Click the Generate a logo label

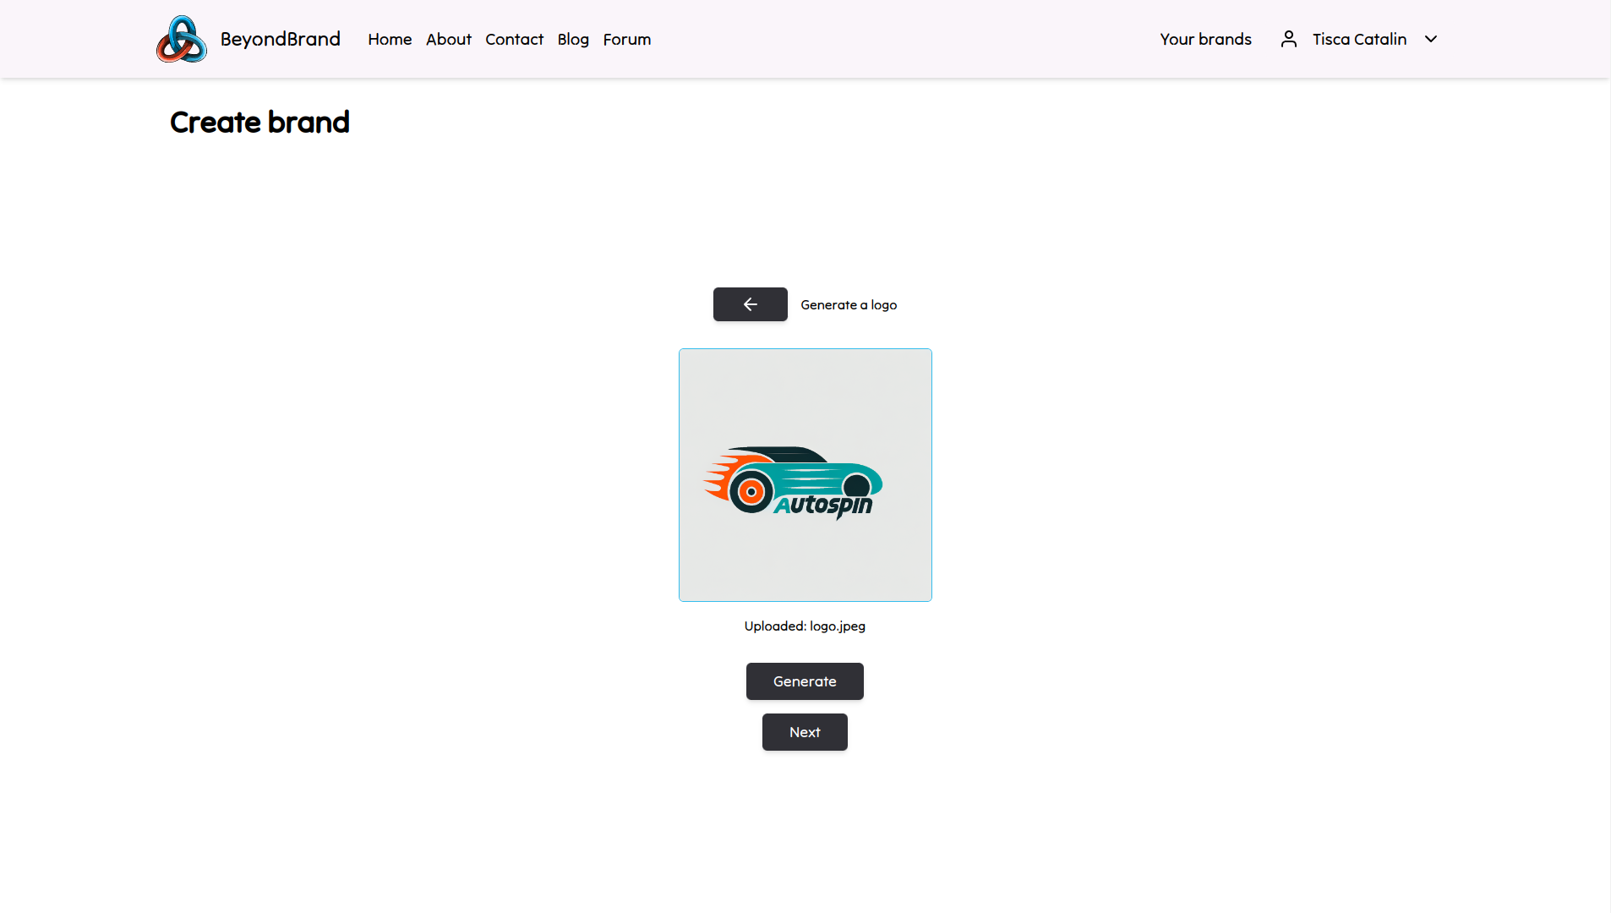click(x=849, y=305)
